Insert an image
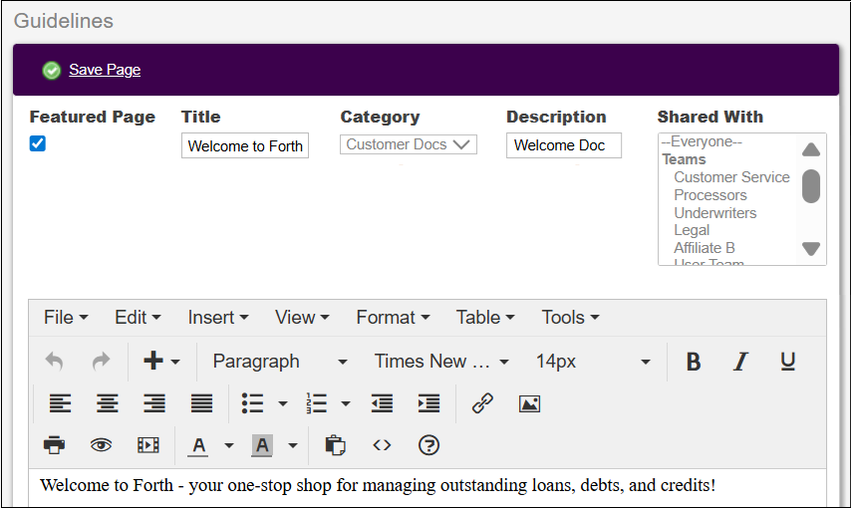851x508 pixels. point(529,403)
